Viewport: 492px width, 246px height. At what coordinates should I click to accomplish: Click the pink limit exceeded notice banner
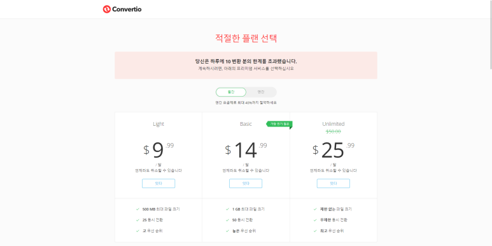click(x=246, y=65)
